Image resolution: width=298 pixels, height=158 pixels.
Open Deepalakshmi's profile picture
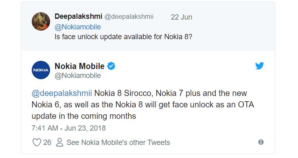[x=41, y=21]
